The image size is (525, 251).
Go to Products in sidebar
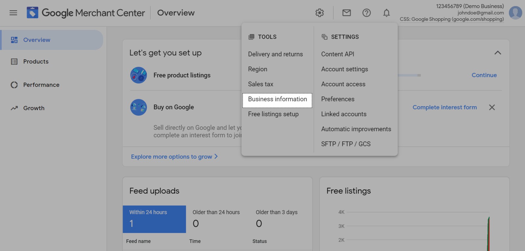(x=36, y=62)
